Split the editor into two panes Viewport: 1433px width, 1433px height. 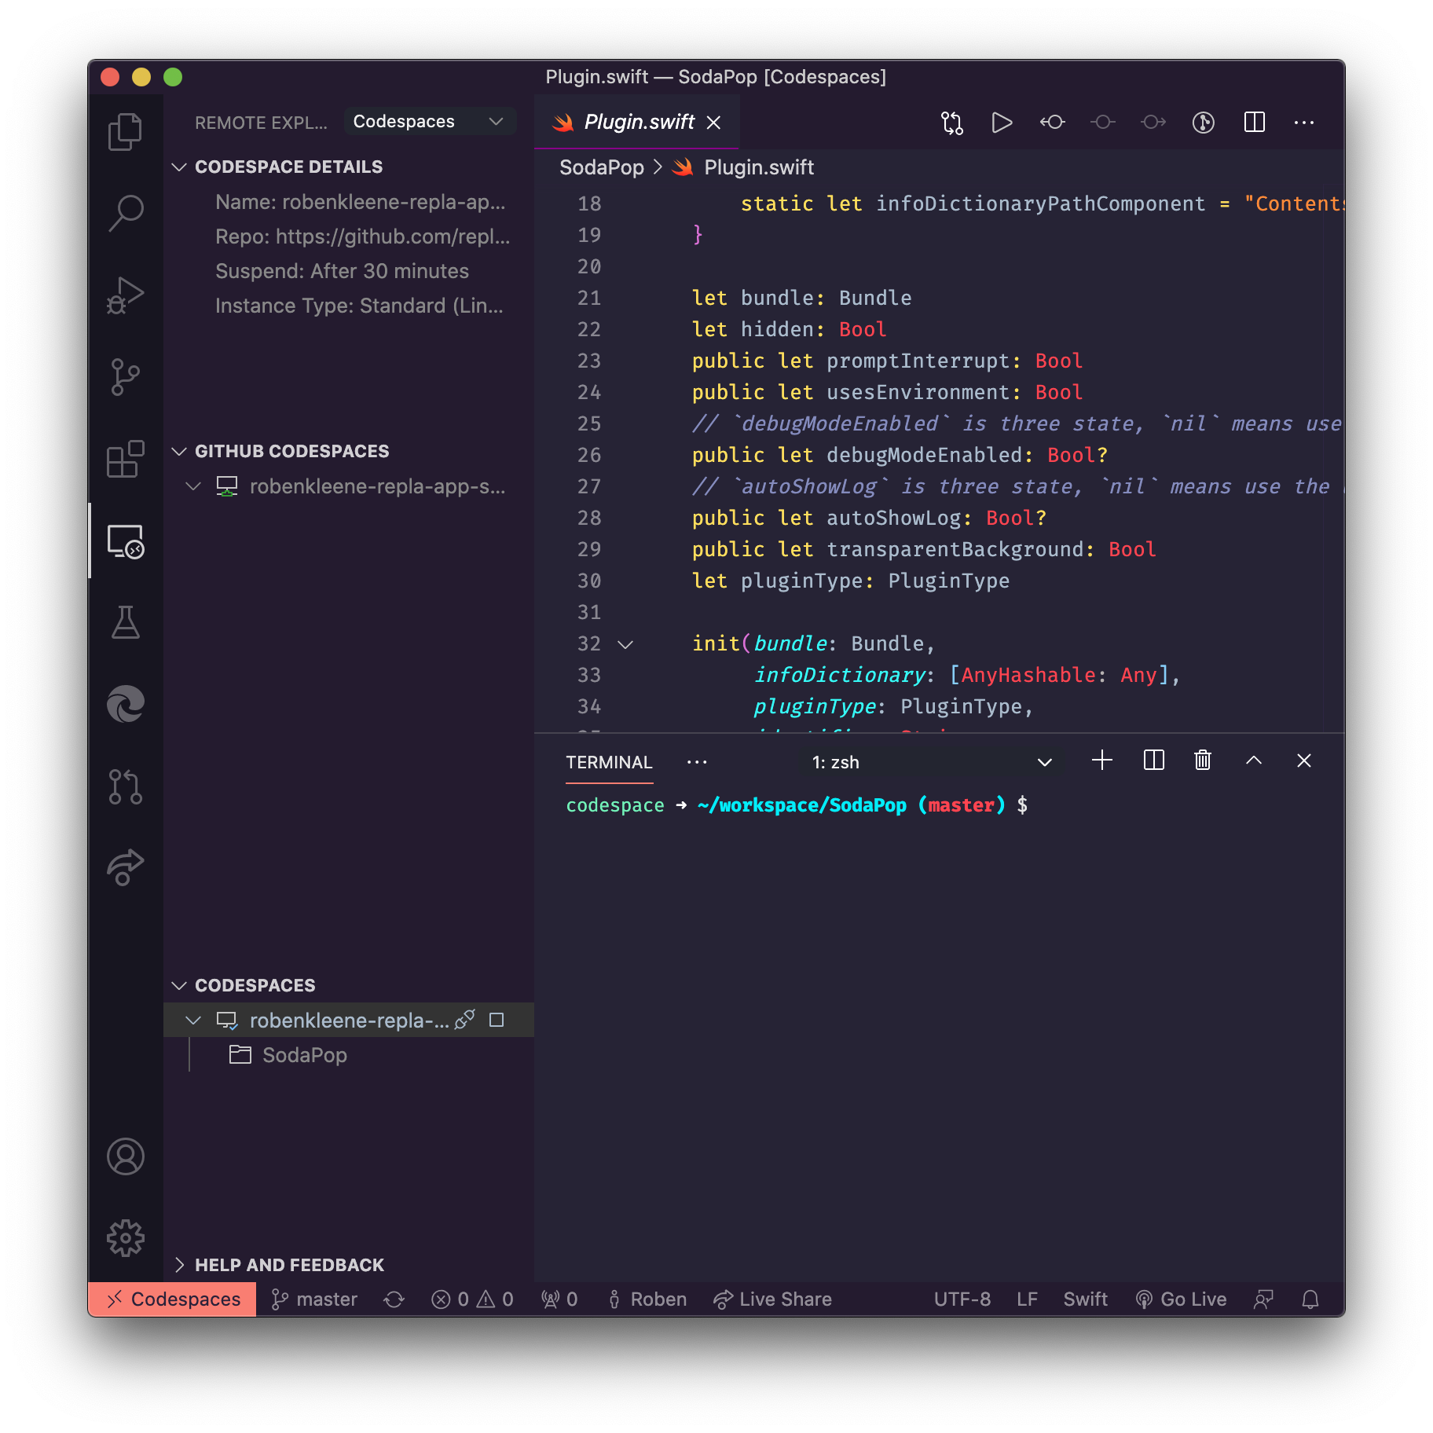1255,123
